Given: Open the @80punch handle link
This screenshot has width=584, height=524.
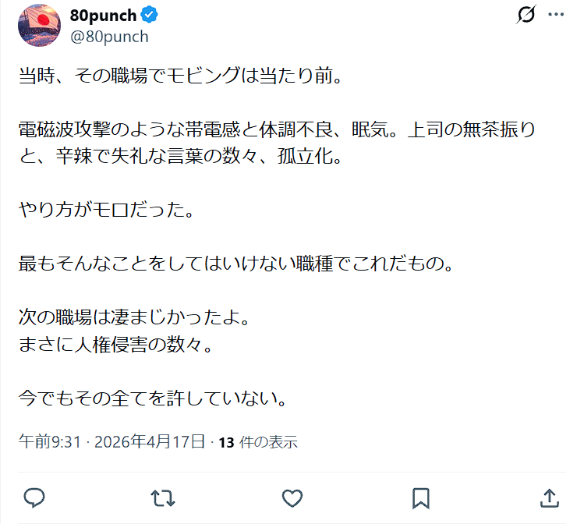Looking at the screenshot, I should pos(108,36).
